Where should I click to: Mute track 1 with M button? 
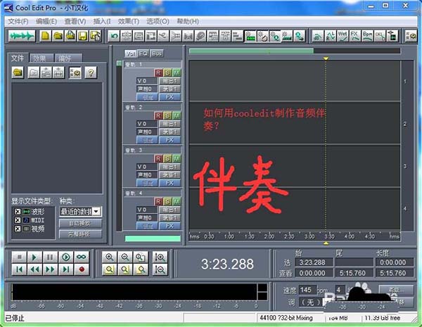pos(177,72)
